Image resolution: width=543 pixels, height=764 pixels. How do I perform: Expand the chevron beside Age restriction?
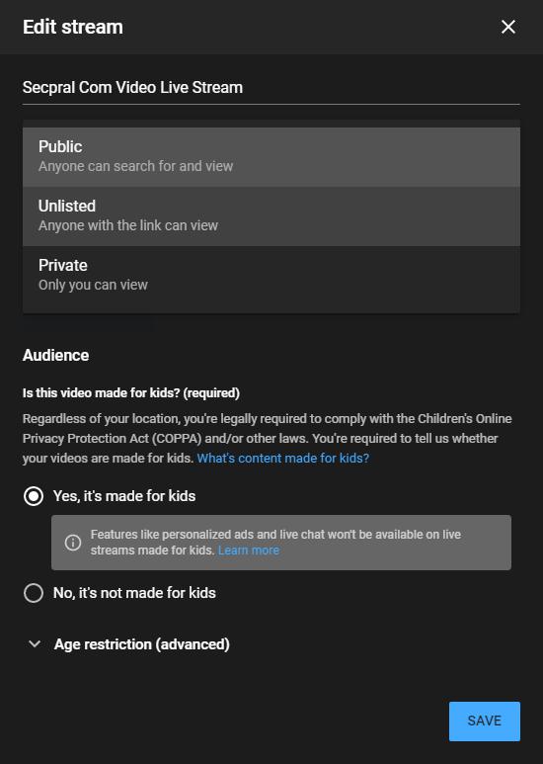[x=35, y=644]
